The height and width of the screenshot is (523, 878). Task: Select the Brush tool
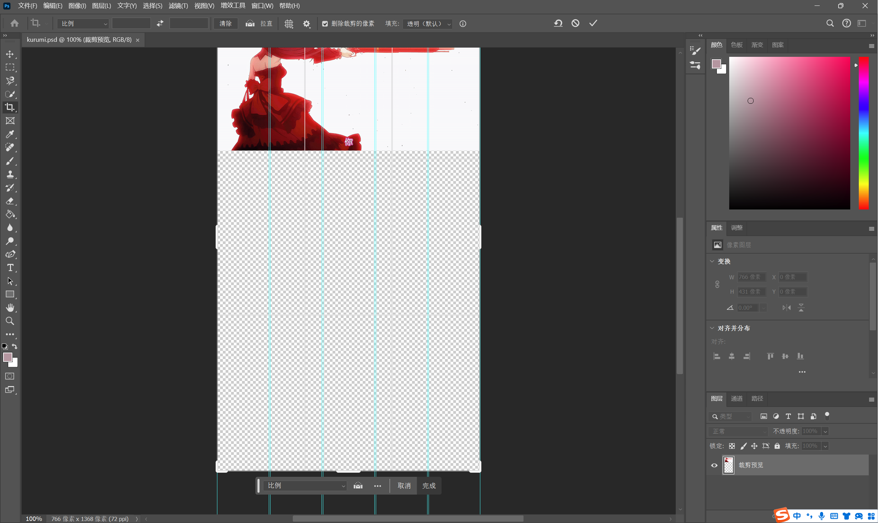[10, 161]
